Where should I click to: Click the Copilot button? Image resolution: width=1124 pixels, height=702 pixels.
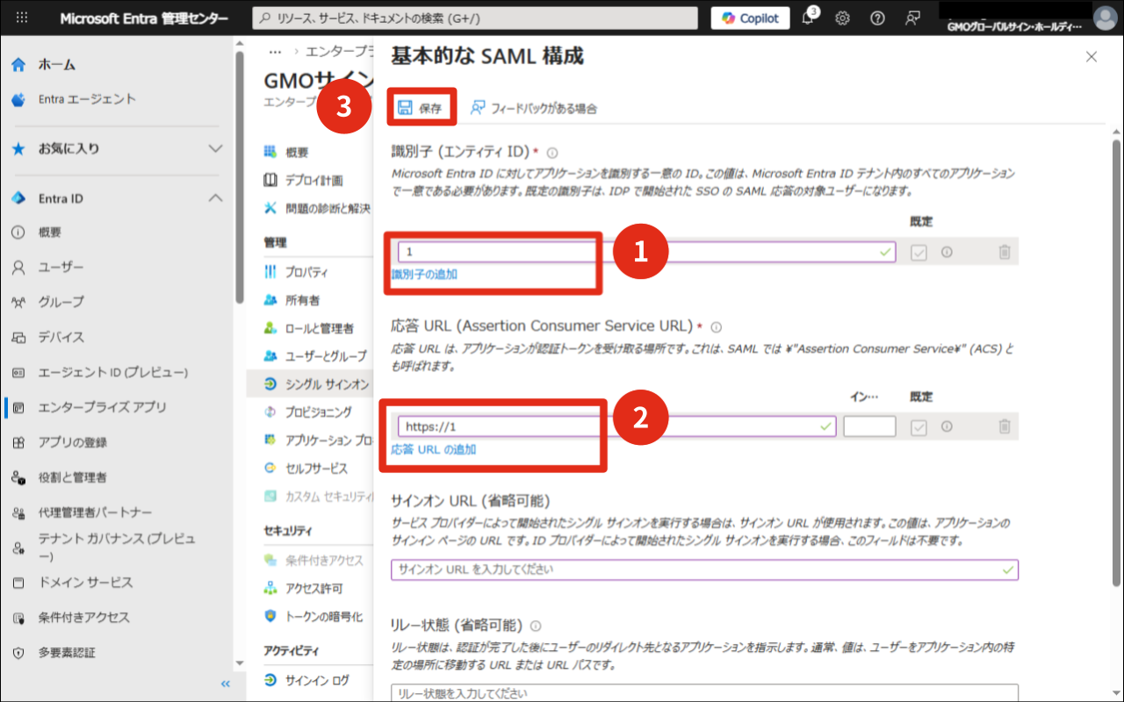pos(750,18)
